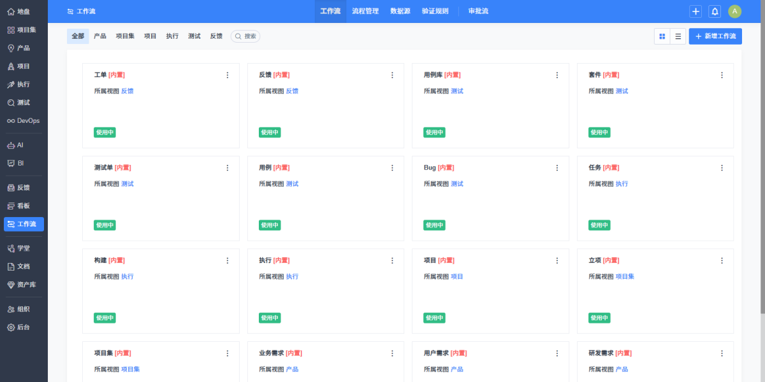Click the plus icon in top bar
765x382 pixels.
696,11
